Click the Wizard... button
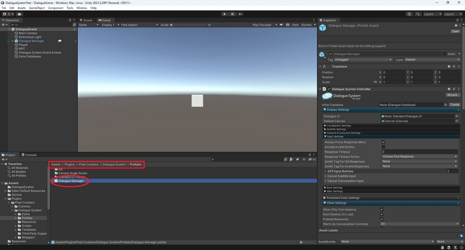 [453, 95]
